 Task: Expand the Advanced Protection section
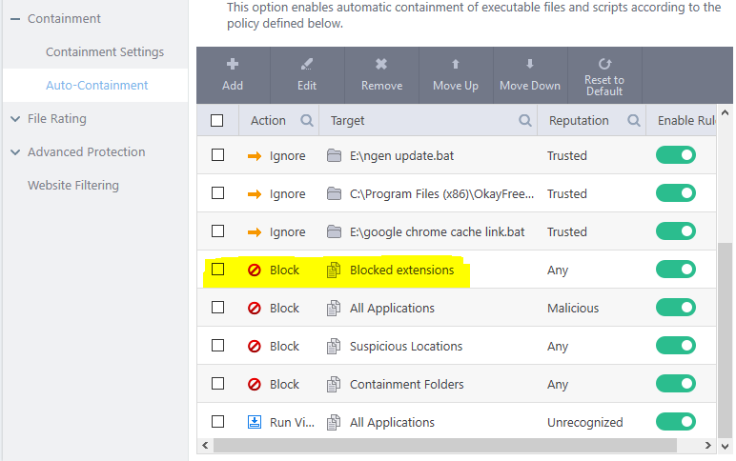15,152
